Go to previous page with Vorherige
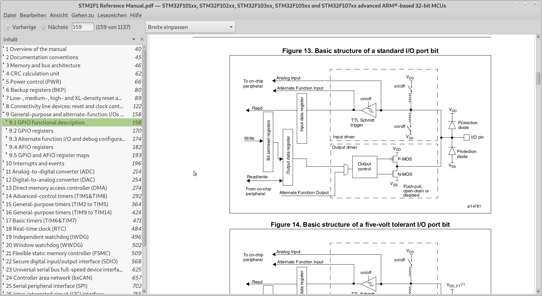542x296 pixels. pyautogui.click(x=21, y=27)
